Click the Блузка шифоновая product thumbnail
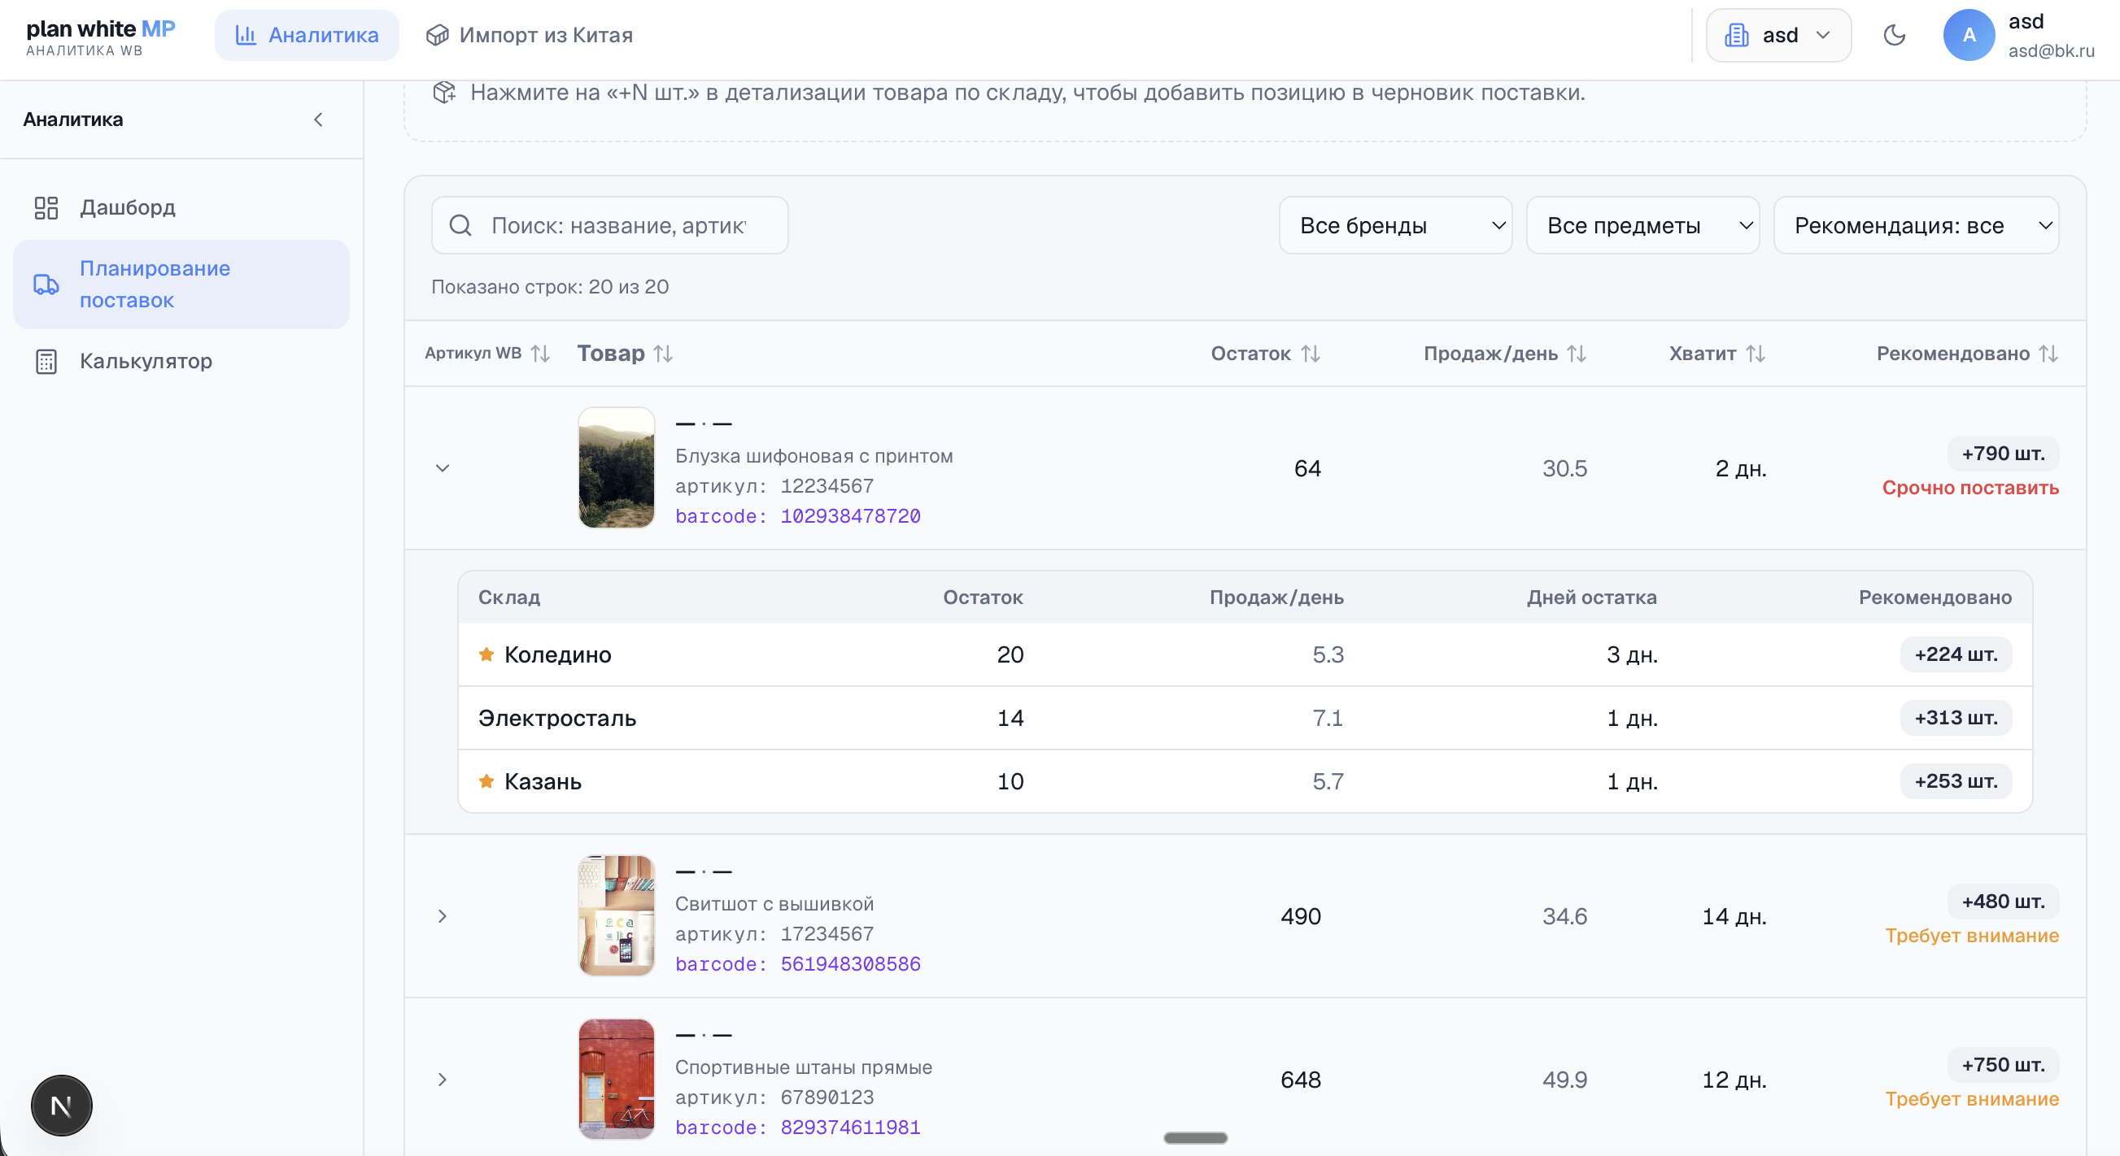 click(x=617, y=467)
